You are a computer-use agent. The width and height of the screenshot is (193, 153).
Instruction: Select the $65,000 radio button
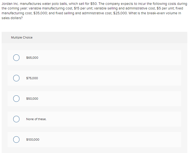point(16,58)
